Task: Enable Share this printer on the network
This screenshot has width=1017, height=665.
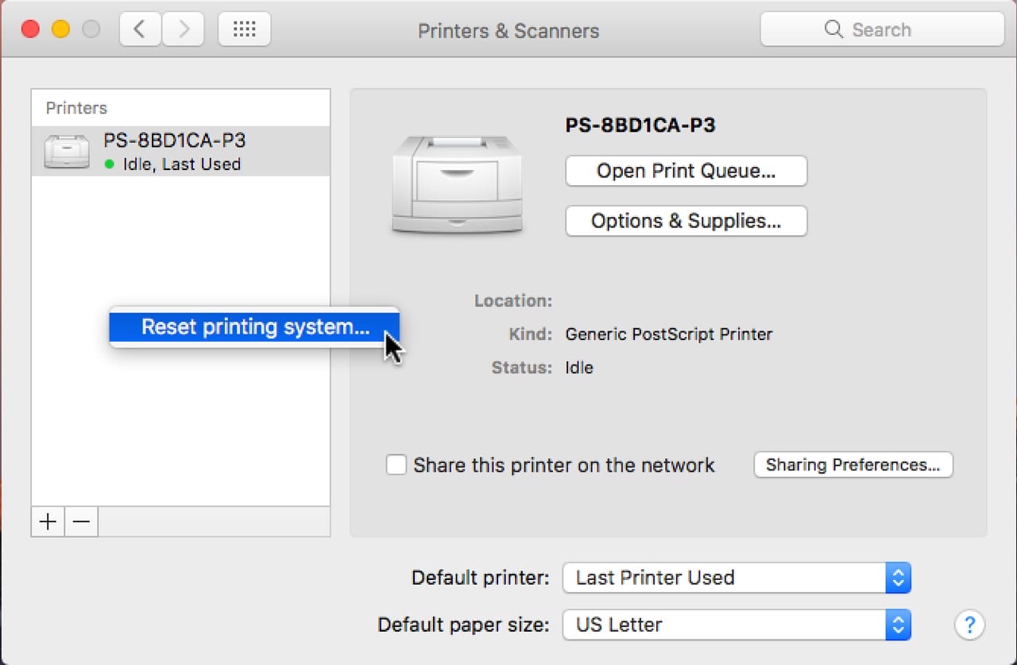Action: pos(396,465)
